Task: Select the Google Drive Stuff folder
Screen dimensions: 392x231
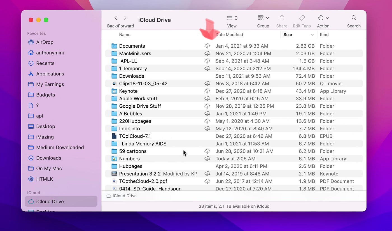Action: 234,106
